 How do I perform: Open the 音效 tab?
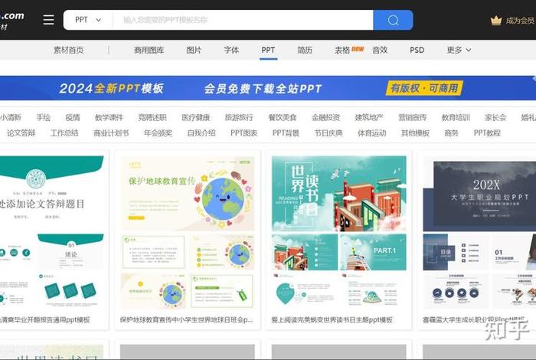[x=380, y=50]
